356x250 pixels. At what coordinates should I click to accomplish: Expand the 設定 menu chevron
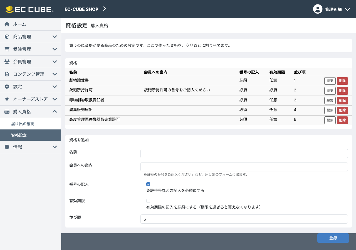[55, 87]
